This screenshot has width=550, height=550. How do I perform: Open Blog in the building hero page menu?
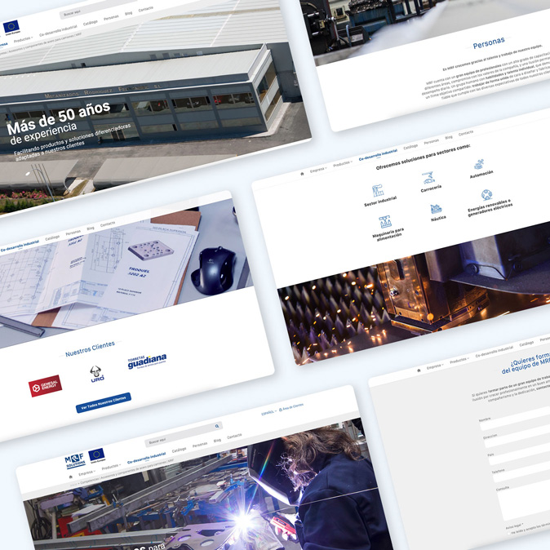tap(129, 13)
